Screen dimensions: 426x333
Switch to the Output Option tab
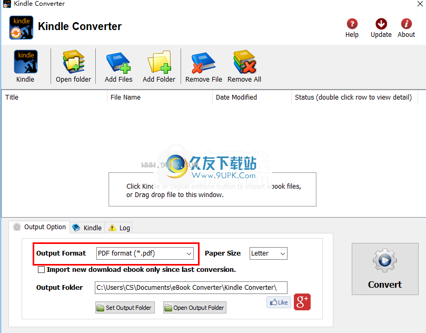(x=39, y=227)
